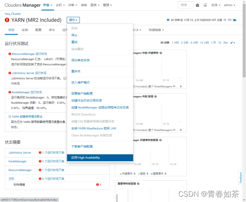Set chart time range to 30d
Viewport: 246px width, 202px height.
tap(226, 43)
